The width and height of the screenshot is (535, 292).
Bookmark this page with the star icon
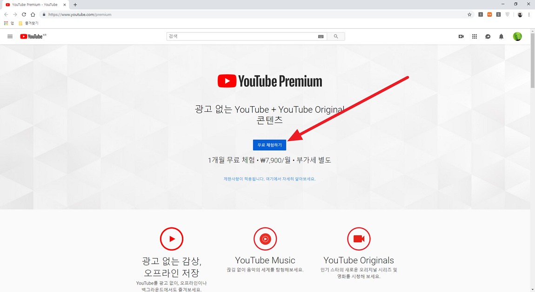click(469, 14)
